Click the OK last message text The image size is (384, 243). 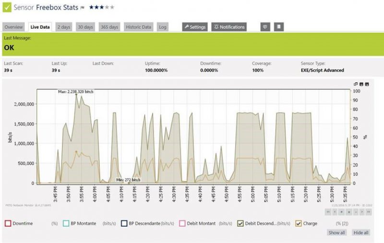[x=9, y=47]
